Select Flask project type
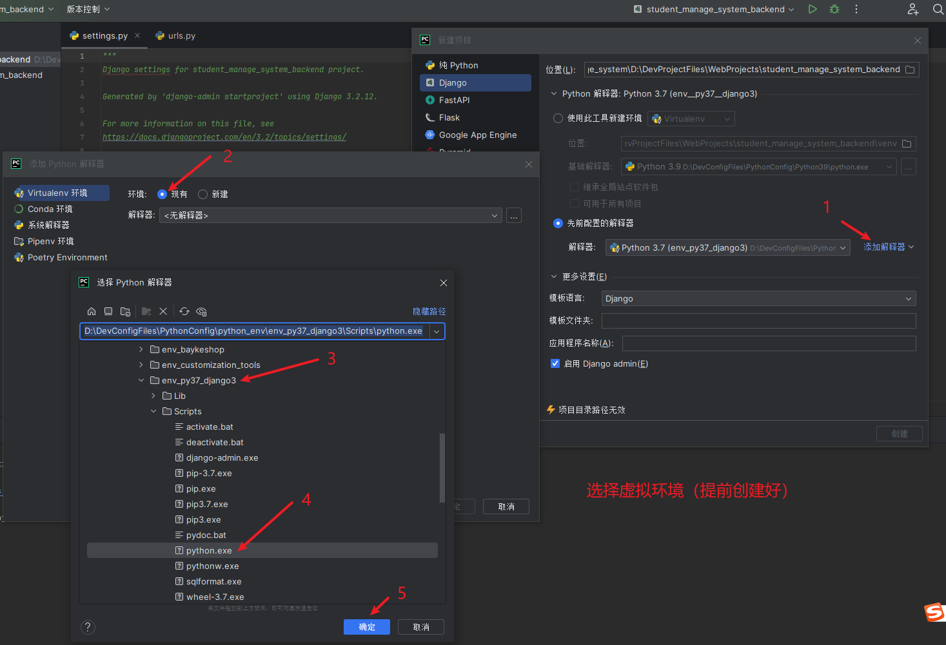Screen dimensions: 946x645 coord(475,117)
